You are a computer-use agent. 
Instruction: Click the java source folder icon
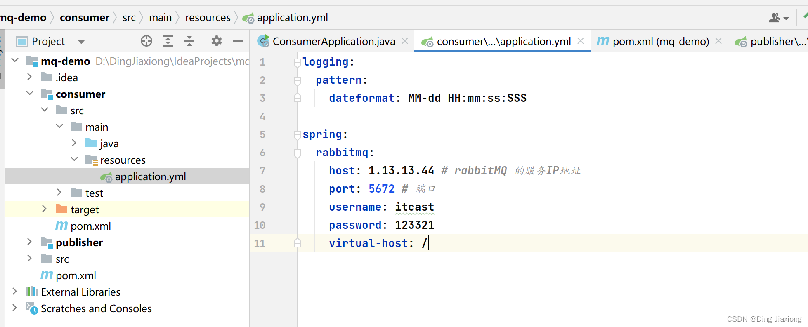(x=91, y=143)
